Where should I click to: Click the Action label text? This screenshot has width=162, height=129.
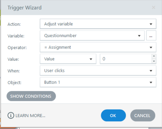point(14,24)
